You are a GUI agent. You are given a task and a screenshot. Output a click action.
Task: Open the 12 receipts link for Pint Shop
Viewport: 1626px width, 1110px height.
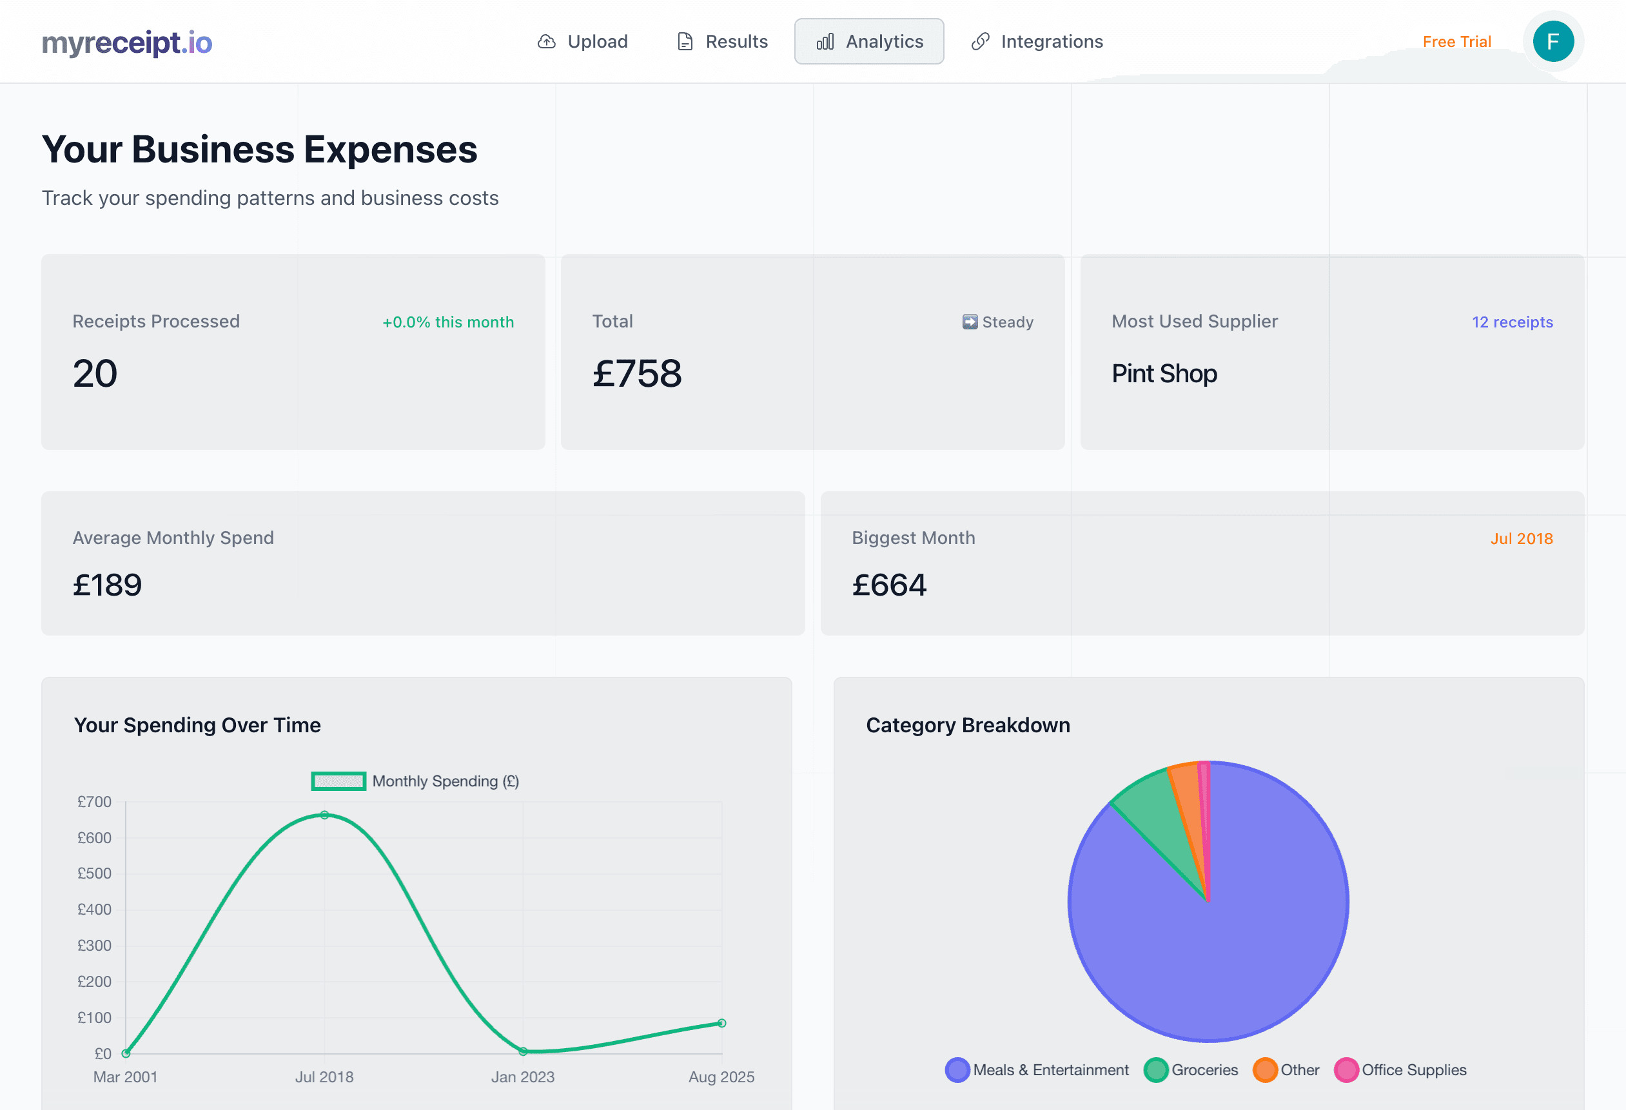coord(1513,322)
